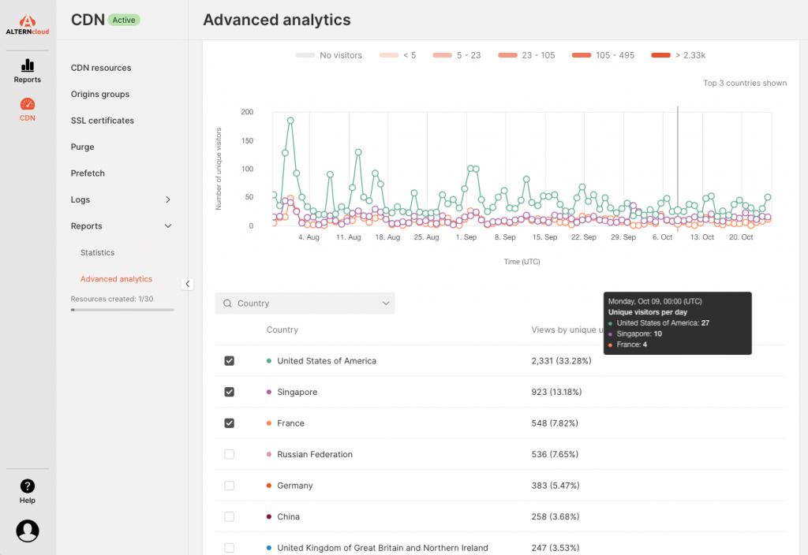This screenshot has height=555, width=808.
Task: Collapse the Reports submenu chevron
Action: (x=167, y=226)
